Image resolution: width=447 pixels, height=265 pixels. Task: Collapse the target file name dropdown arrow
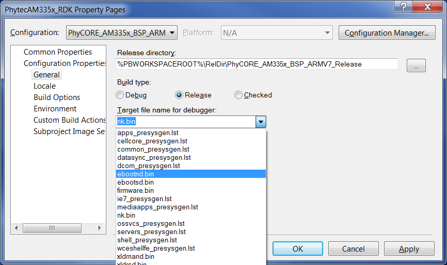click(261, 122)
